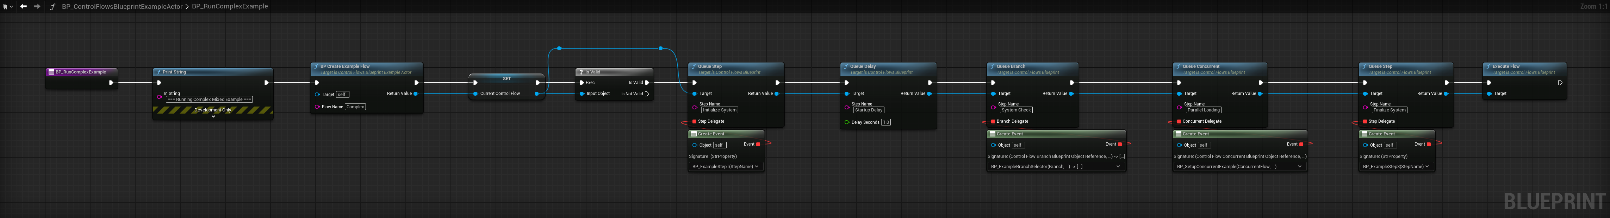Open BP_ControlFlowsBlueprintExampleActor breadcrumb
Screen dimensions: 1610x218
pyautogui.click(x=122, y=6)
